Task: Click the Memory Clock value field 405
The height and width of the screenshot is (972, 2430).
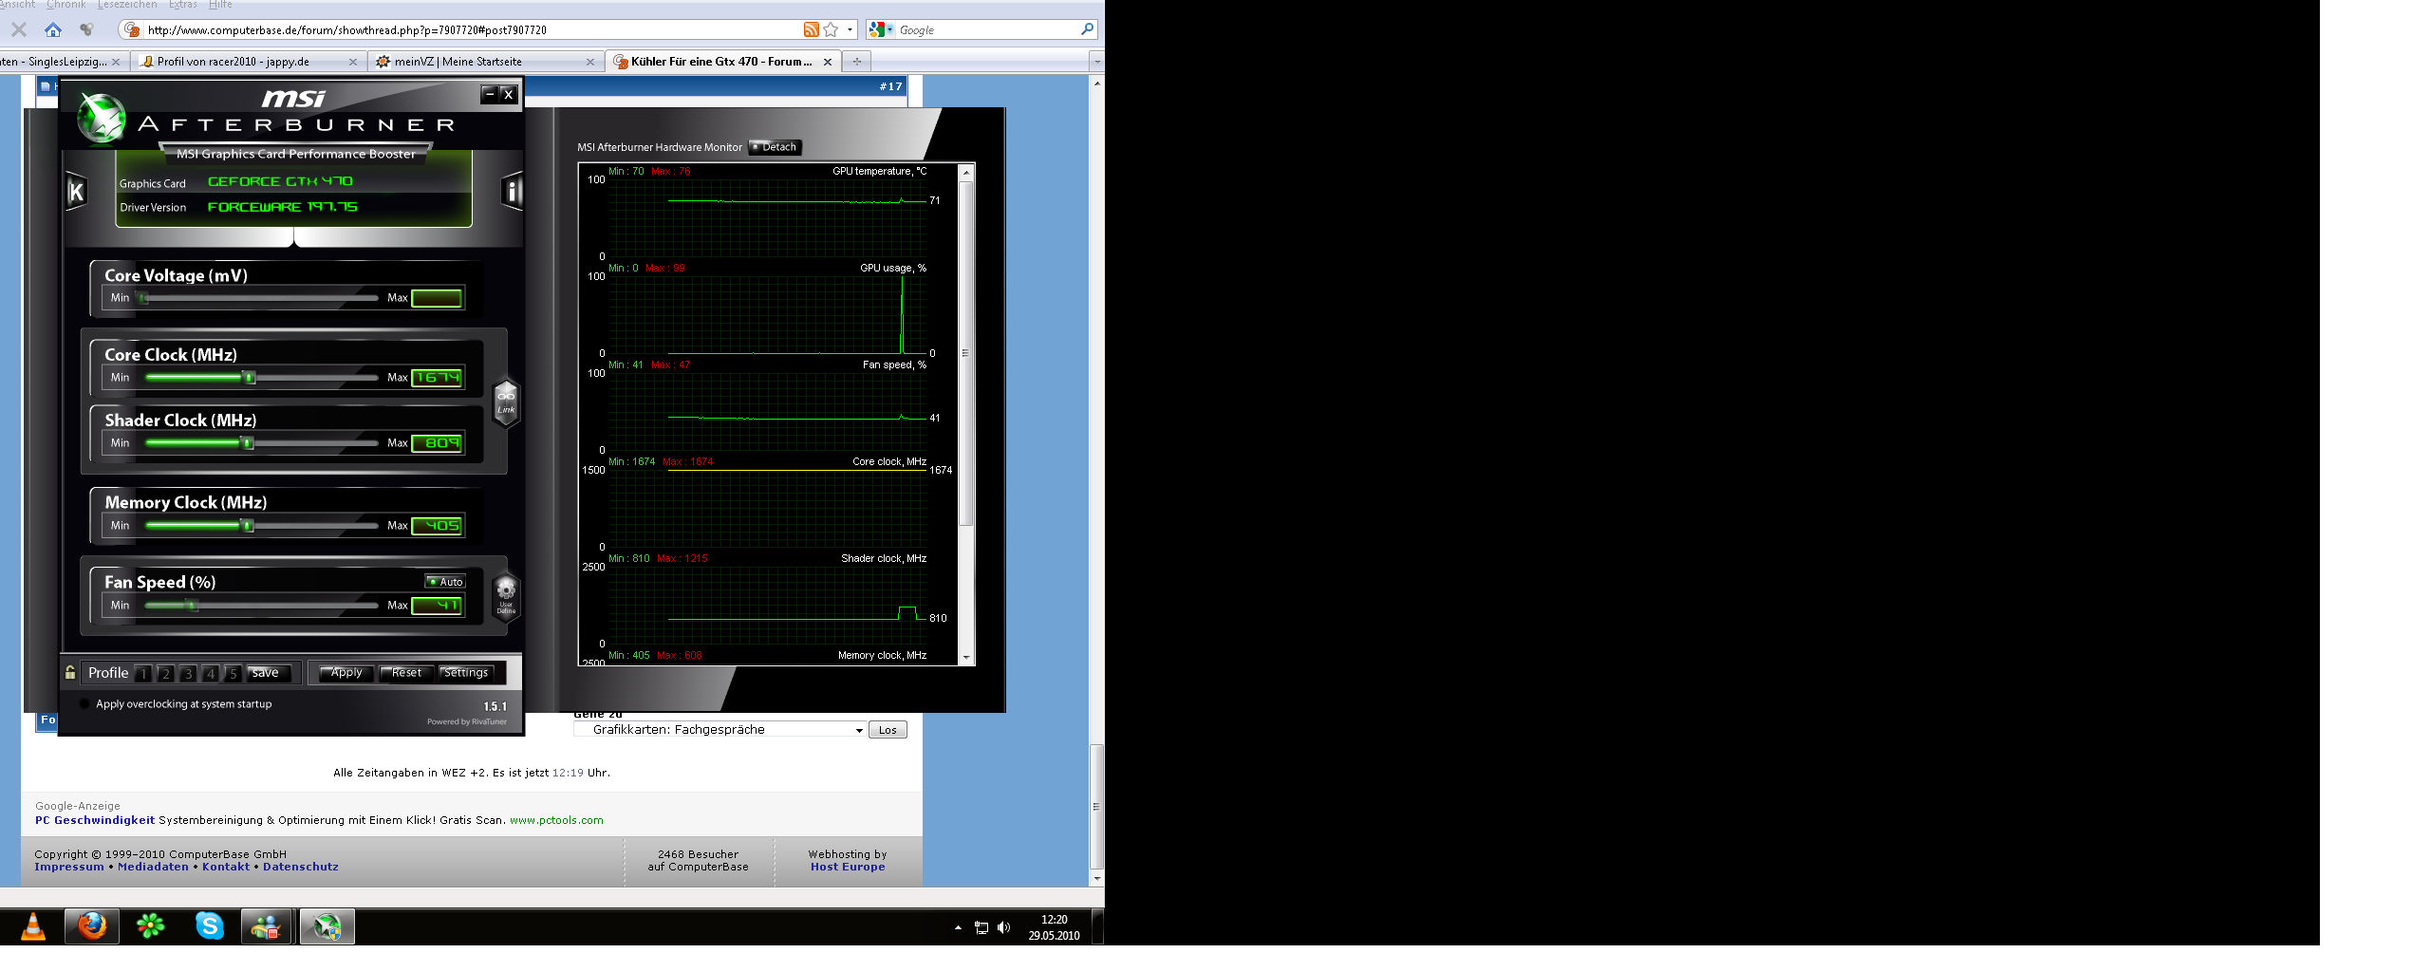Action: (437, 526)
